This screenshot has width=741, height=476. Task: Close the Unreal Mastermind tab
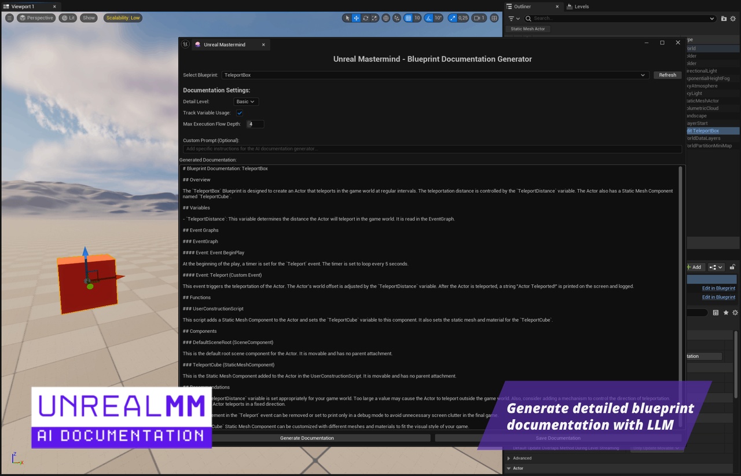coord(263,45)
